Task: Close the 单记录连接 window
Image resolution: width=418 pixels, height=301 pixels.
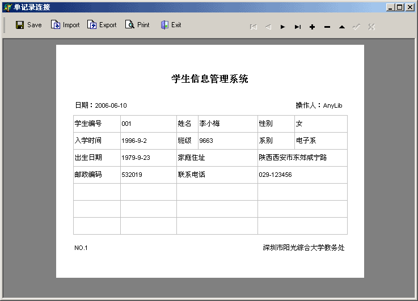Action: point(409,7)
